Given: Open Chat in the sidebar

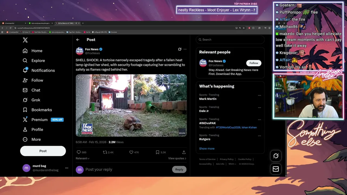Looking at the screenshot, I should [31, 90].
